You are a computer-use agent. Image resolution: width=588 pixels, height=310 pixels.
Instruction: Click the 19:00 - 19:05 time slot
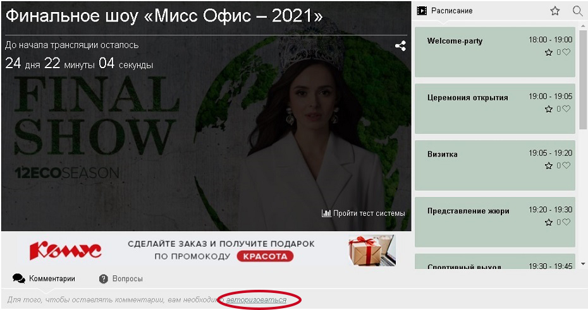[551, 96]
